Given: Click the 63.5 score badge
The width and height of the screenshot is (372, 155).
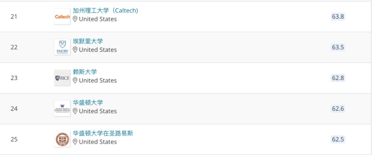Looking at the screenshot, I should [338, 47].
